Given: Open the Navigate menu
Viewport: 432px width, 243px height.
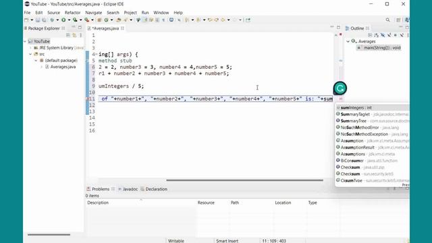Looking at the screenshot, I should click(x=93, y=13).
